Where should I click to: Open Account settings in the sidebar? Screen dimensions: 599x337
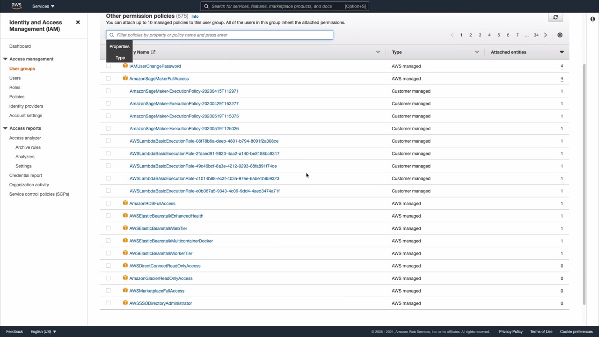tap(26, 116)
